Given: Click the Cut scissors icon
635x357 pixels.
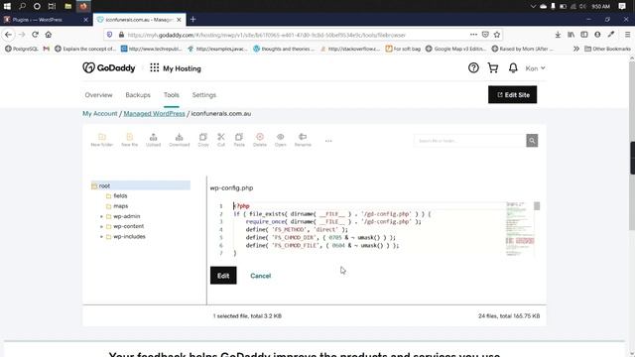Looking at the screenshot, I should coord(221,140).
